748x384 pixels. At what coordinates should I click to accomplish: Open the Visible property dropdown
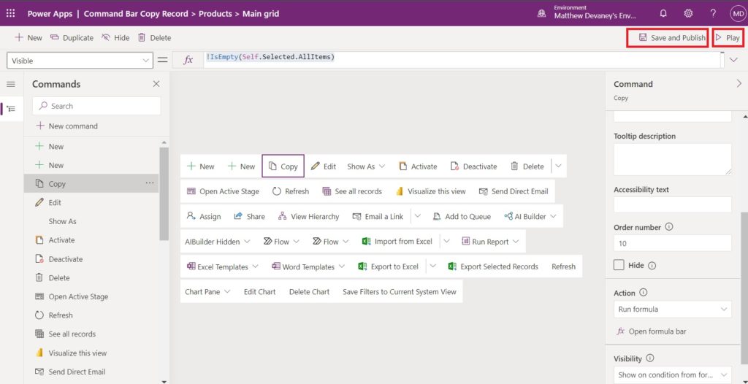click(80, 61)
